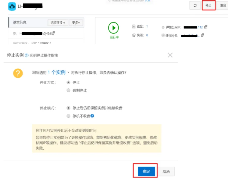The width and height of the screenshot is (228, 183).
Task: Open the 远程连接 dropdown
Action: coord(58,23)
